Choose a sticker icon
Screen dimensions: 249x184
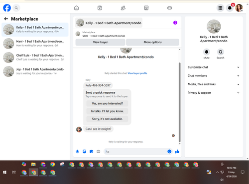tap(91, 151)
